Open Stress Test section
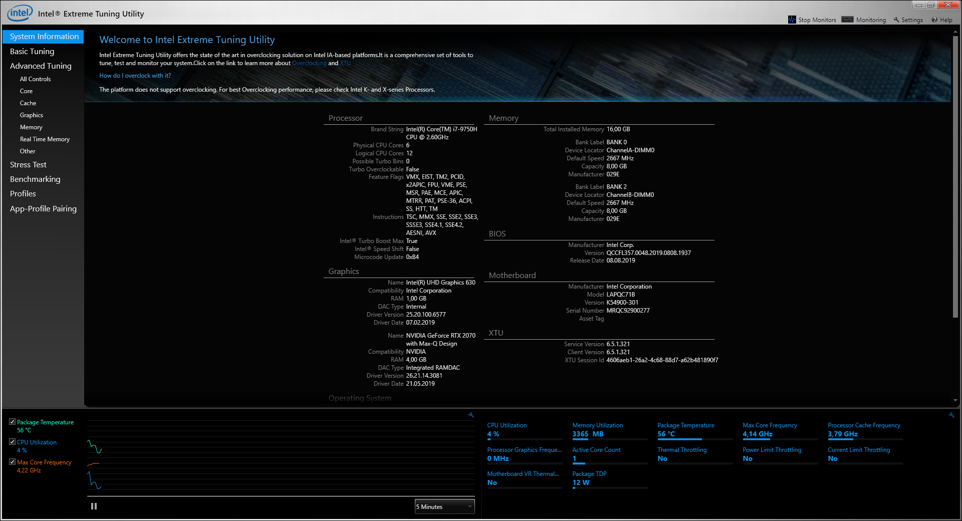Screen dimensions: 962x521 point(28,165)
